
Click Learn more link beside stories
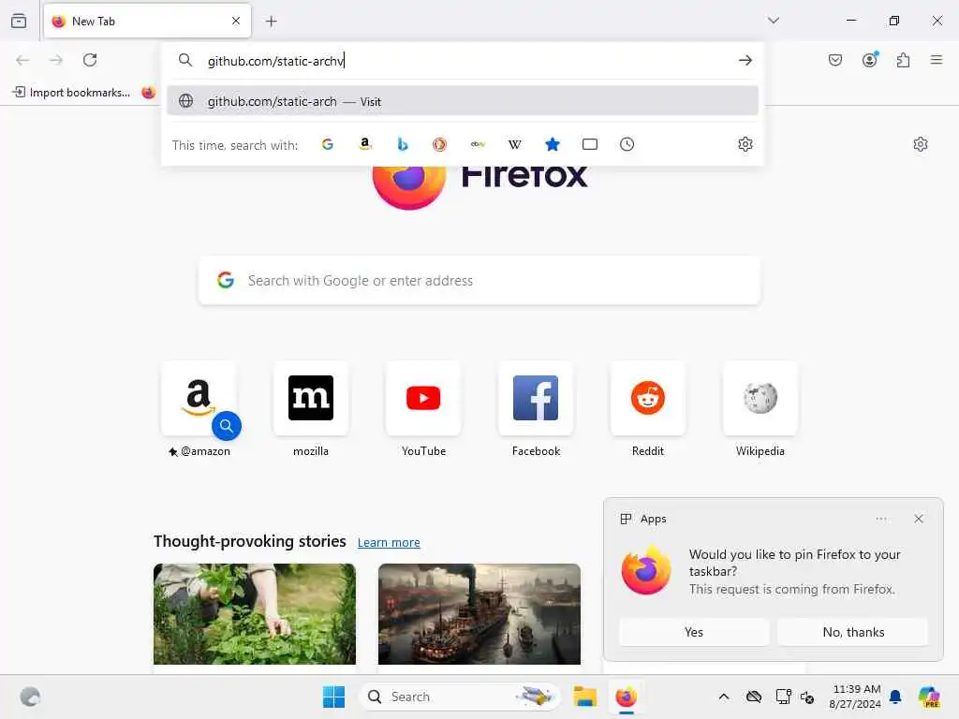(389, 542)
